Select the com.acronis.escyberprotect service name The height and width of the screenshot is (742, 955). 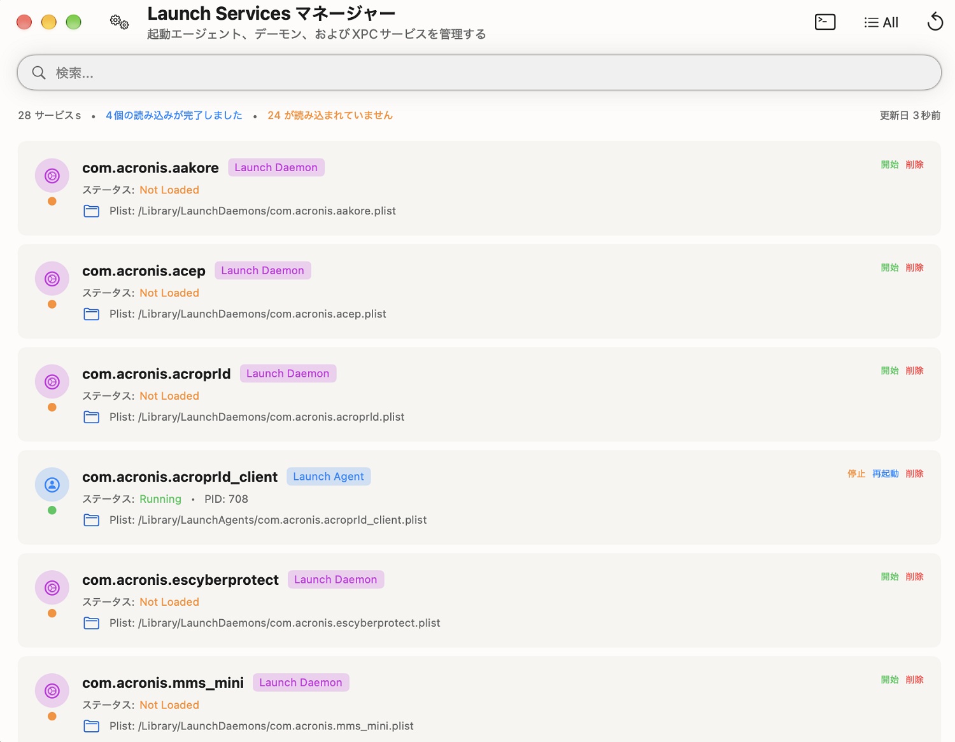180,580
